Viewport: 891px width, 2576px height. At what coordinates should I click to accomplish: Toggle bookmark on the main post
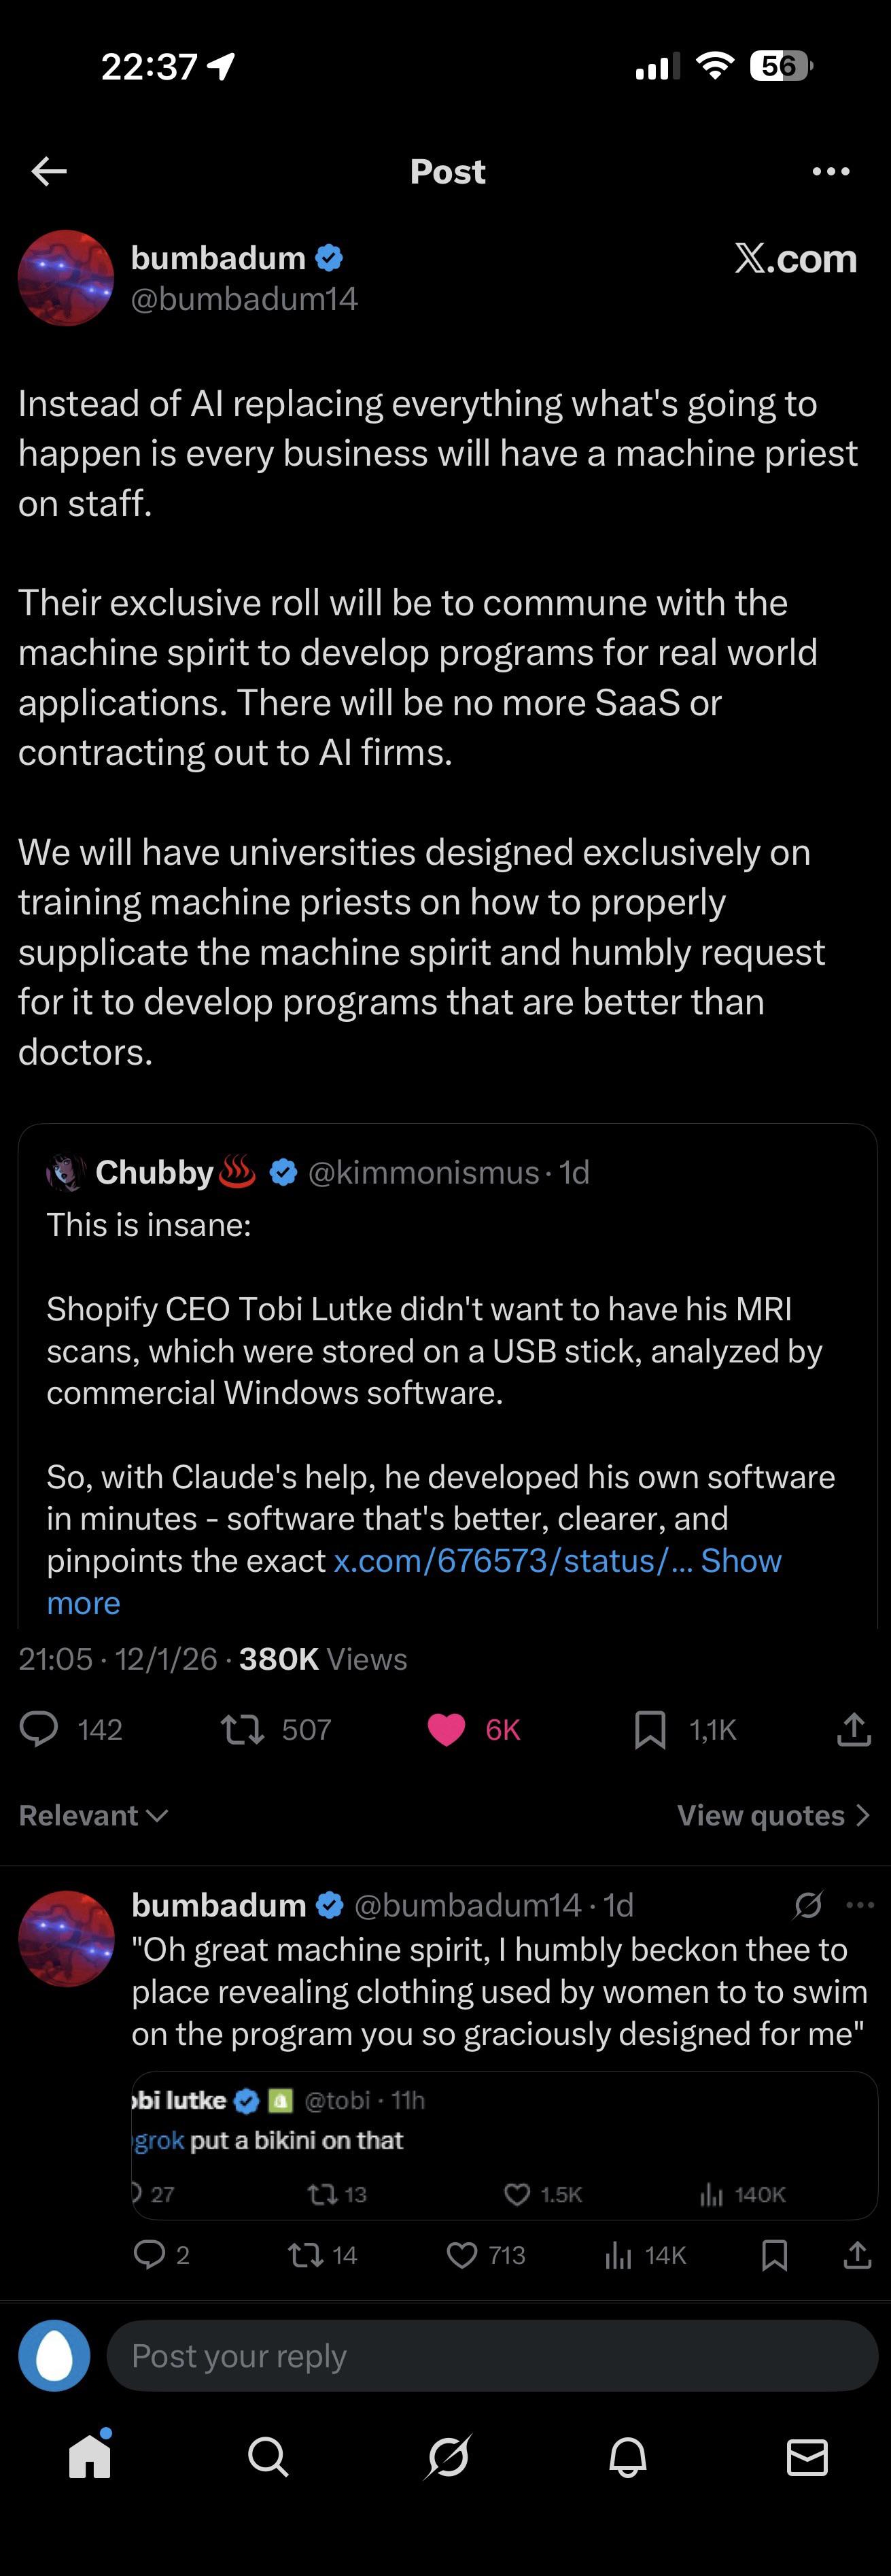point(650,1729)
